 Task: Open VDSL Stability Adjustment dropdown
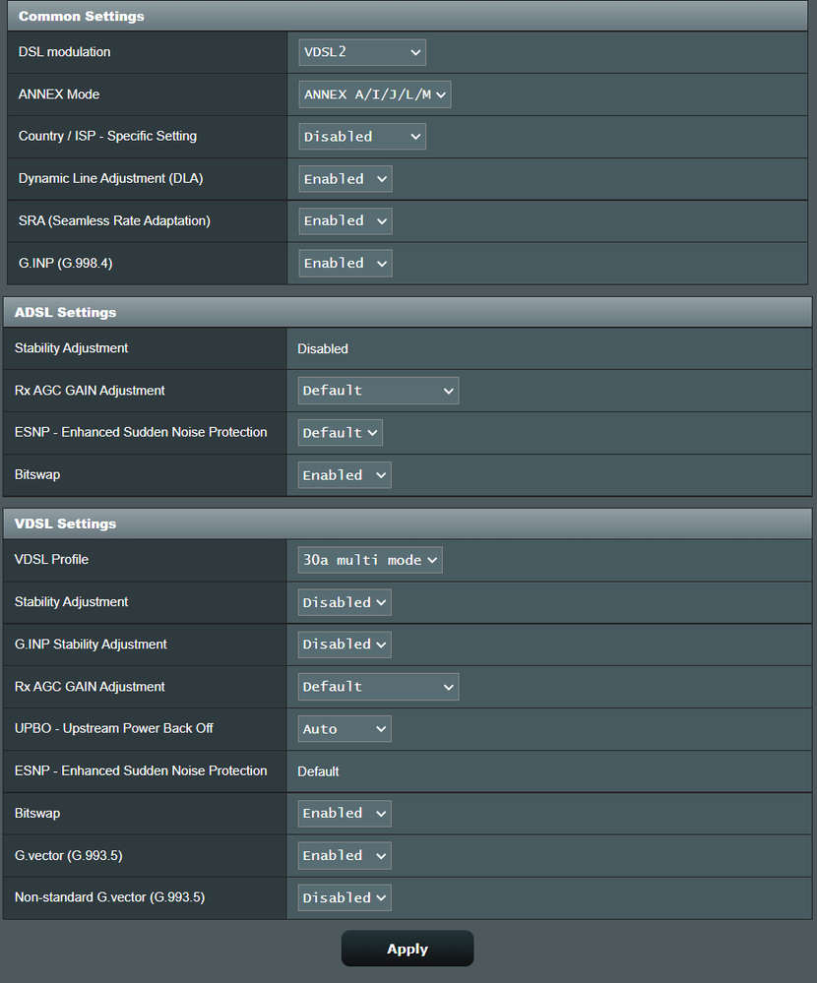[x=345, y=602]
